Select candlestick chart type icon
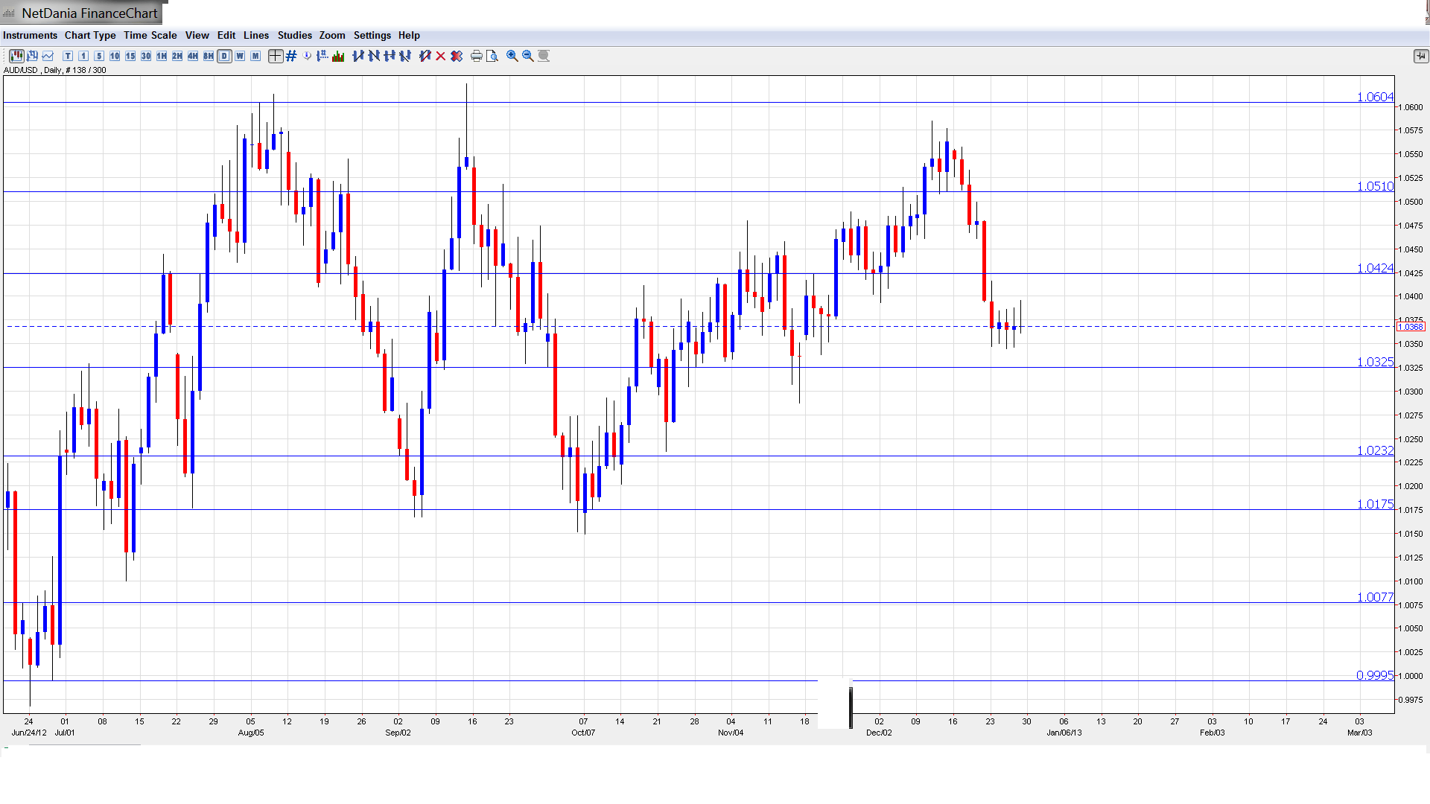Screen dimensions: 1430x804 16,56
